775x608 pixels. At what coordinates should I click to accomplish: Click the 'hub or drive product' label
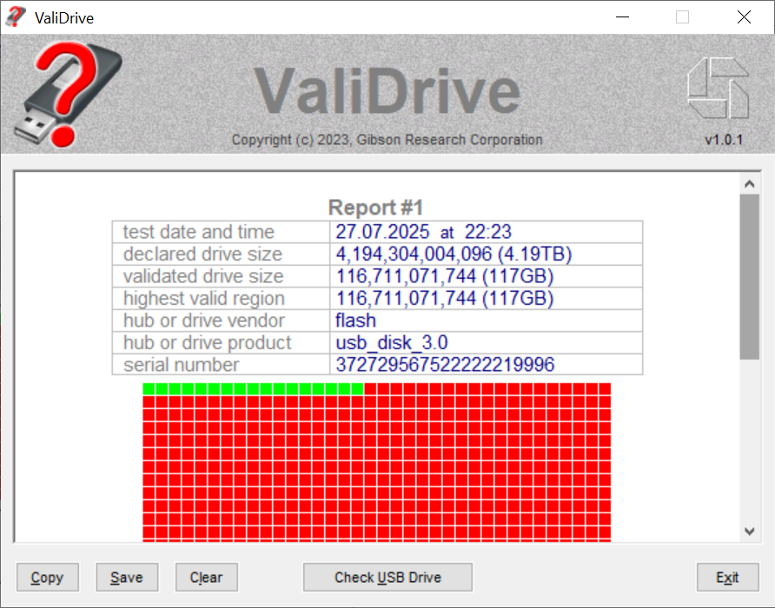coord(207,342)
